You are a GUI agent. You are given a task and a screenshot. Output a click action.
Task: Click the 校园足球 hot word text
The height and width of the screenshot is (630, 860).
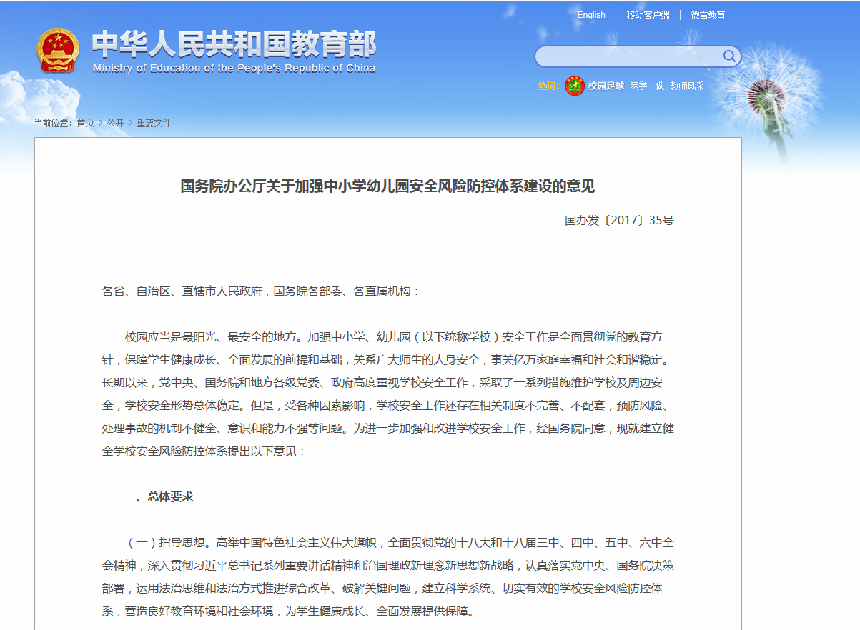(x=606, y=86)
